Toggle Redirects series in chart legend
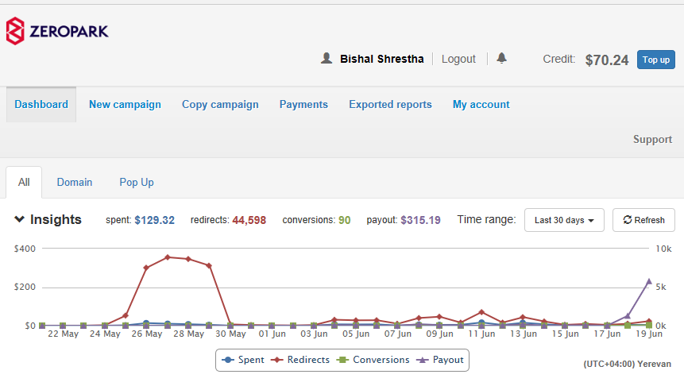Image resolution: width=684 pixels, height=386 pixels. click(300, 360)
